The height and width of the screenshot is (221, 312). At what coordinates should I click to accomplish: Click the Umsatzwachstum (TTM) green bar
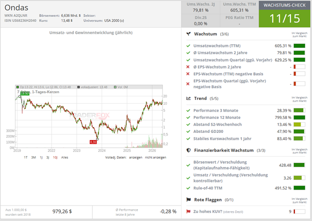pos(299,46)
